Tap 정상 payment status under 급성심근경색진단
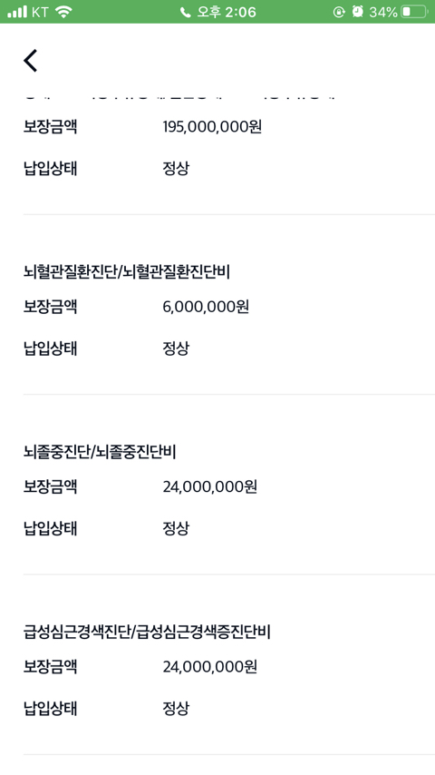The image size is (435, 775). pos(176,709)
